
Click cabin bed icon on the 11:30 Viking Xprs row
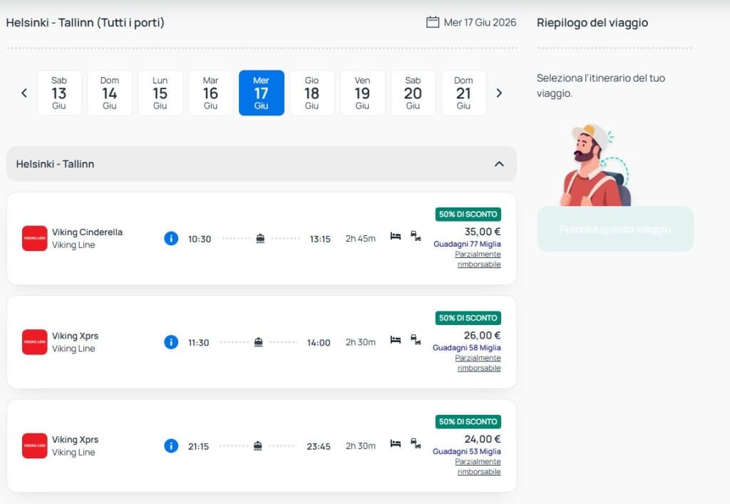395,340
